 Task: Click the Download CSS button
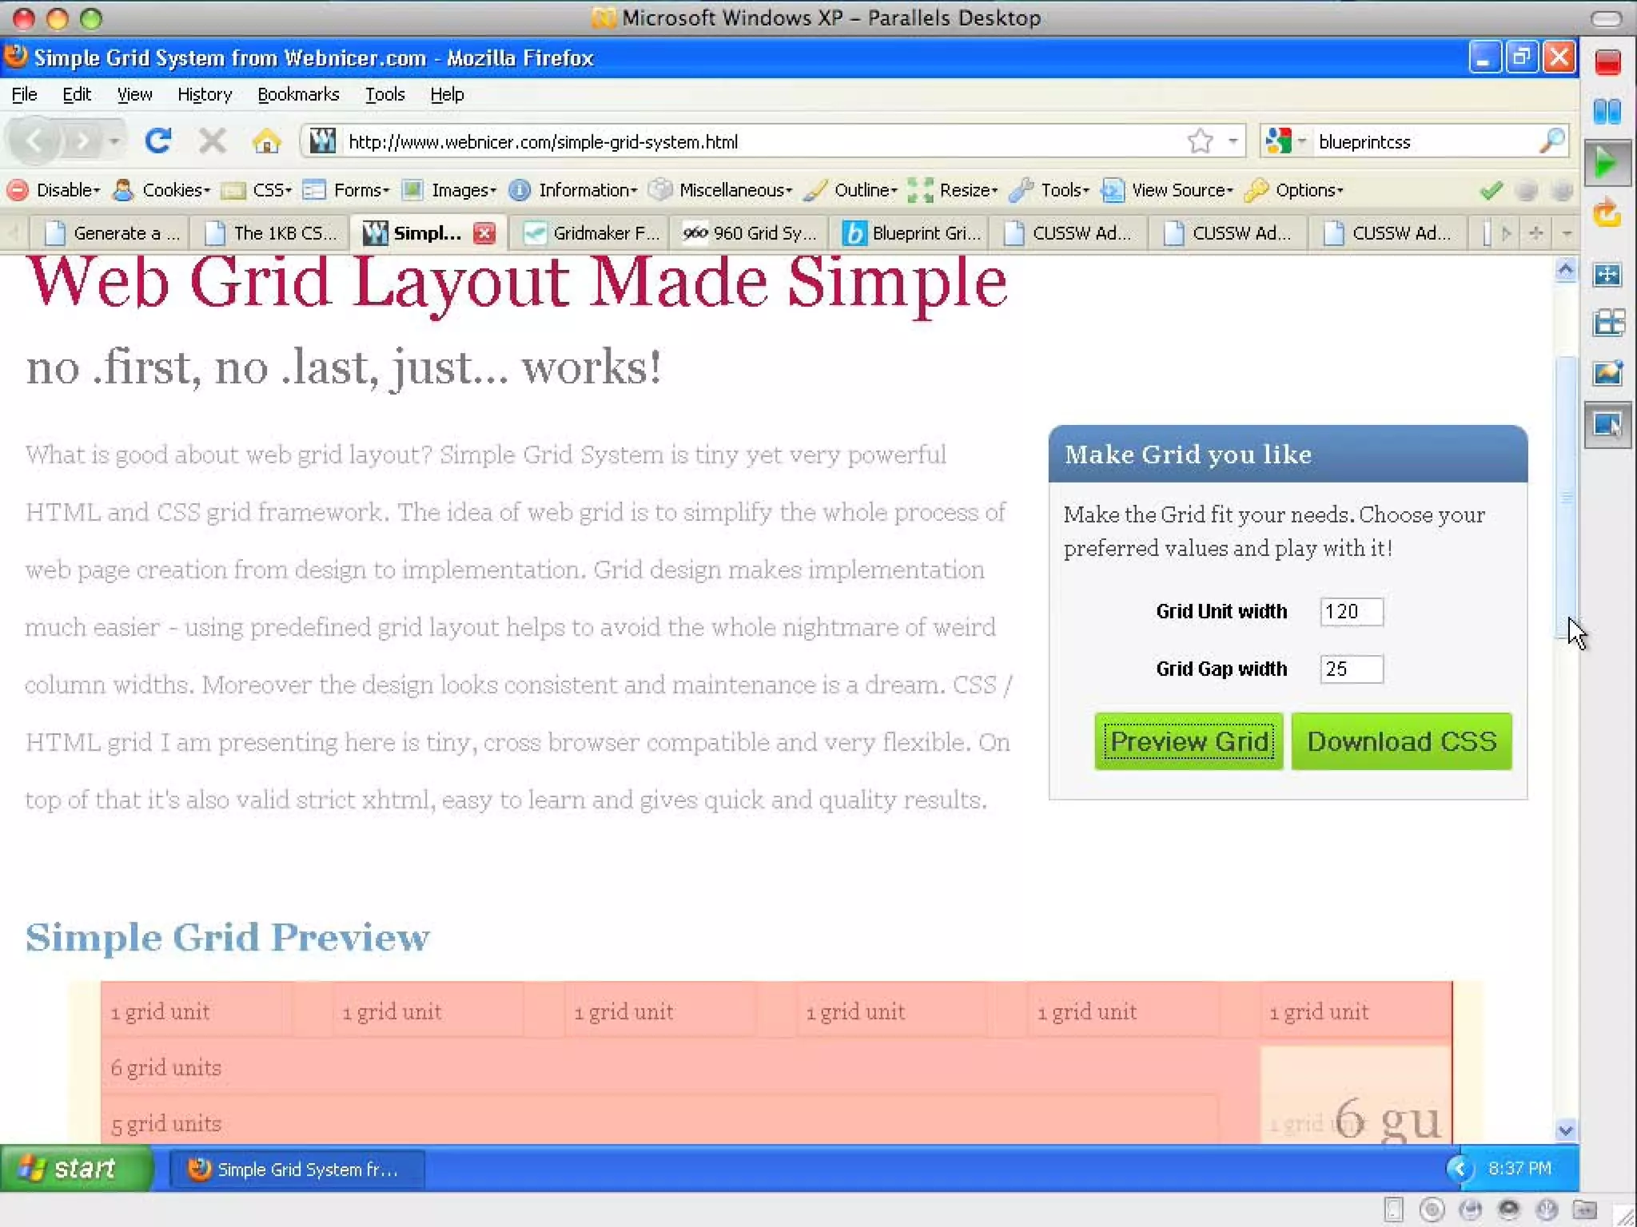pyautogui.click(x=1401, y=741)
